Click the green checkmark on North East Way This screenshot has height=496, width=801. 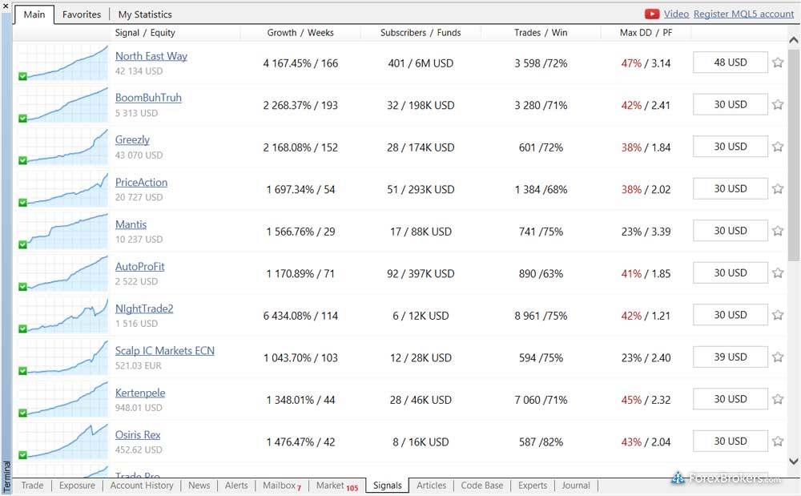(x=22, y=76)
